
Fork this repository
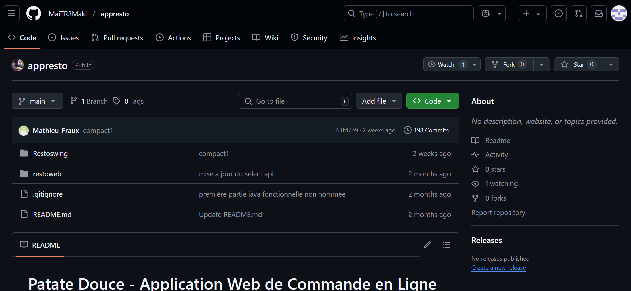point(509,64)
